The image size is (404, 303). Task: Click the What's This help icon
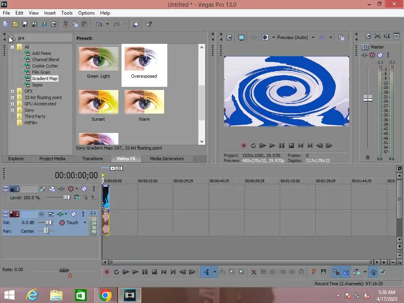pyautogui.click(x=149, y=24)
